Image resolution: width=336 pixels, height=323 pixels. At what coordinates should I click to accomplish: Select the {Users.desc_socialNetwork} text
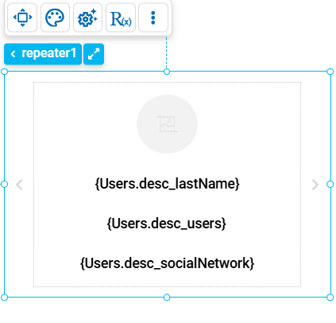(x=167, y=263)
